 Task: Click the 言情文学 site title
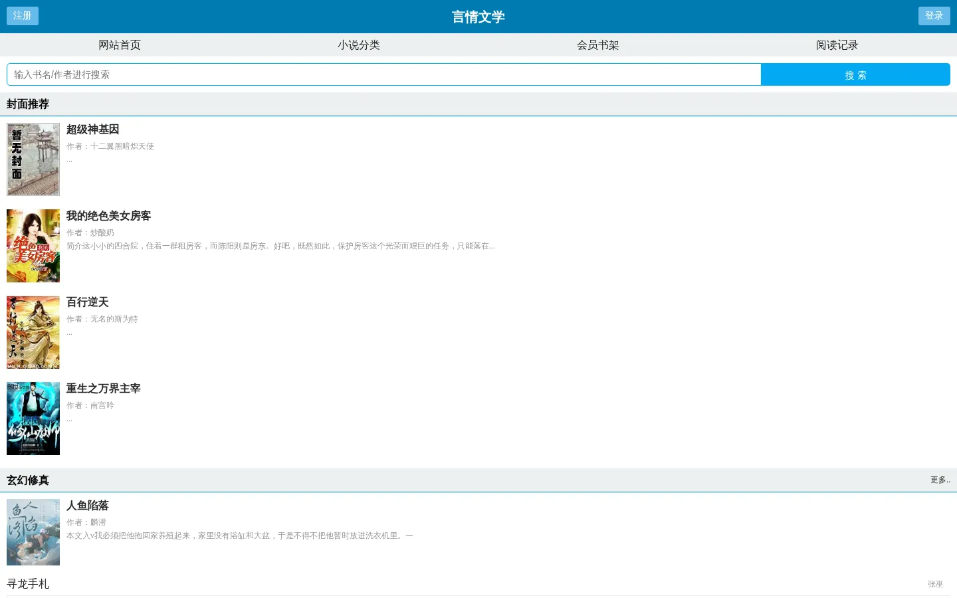[x=478, y=17]
